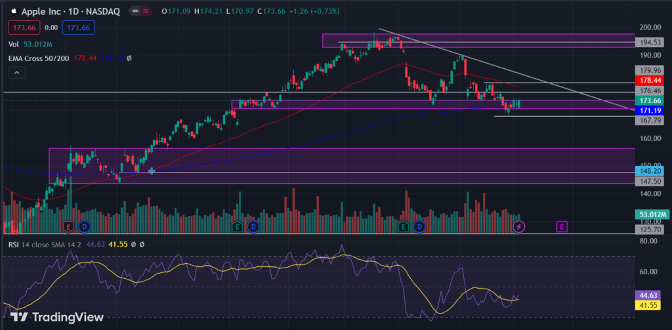This screenshot has height=330, width=672.
Task: Click the 167.79 price axis label
Action: coord(650,120)
